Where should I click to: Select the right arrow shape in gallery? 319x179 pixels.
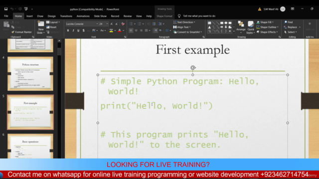[222, 27]
